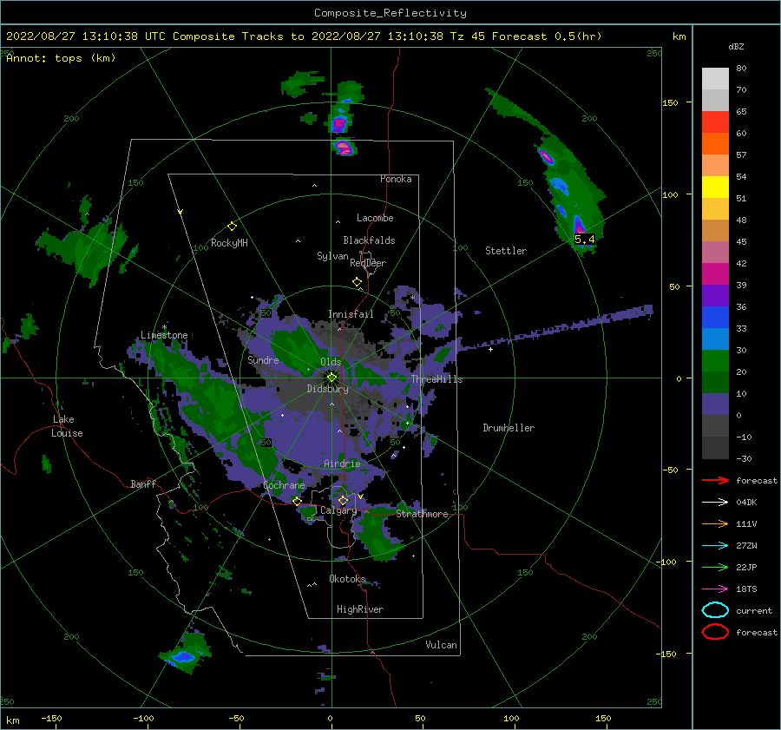The width and height of the screenshot is (781, 730).
Task: Click the Vulcan city label
Action: [442, 644]
